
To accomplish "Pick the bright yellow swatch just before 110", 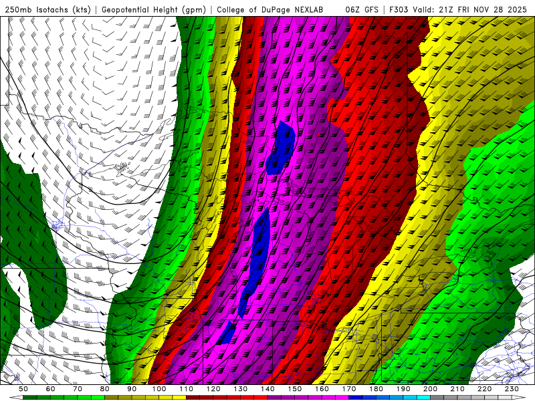I will [x=179, y=397].
